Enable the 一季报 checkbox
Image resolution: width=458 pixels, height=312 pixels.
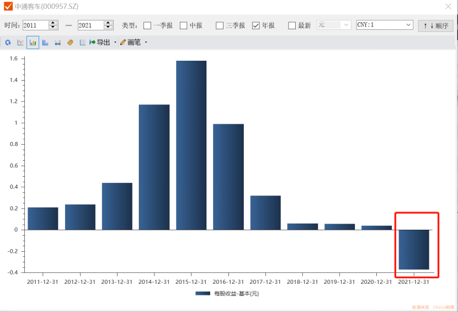147,25
